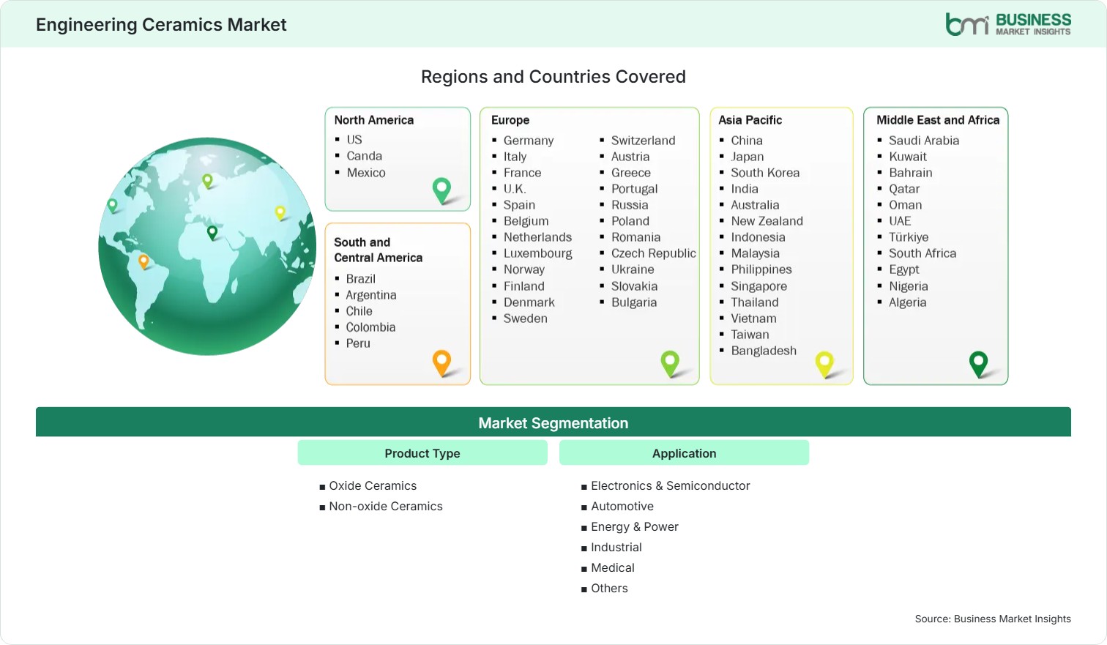Click Source: Business Market Insights text
This screenshot has height=645, width=1107.
tap(993, 619)
